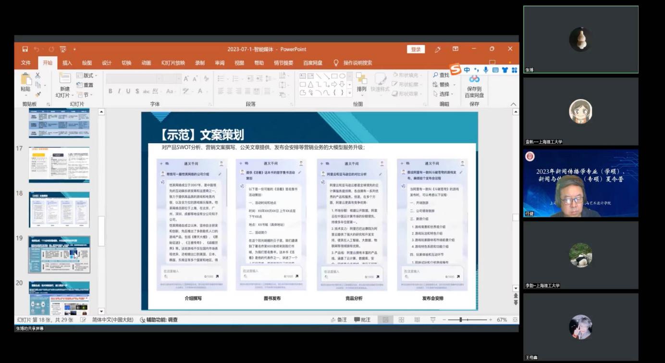Image resolution: width=665 pixels, height=363 pixels.
Task: Click the 排列 arrange icon
Action: (x=361, y=78)
